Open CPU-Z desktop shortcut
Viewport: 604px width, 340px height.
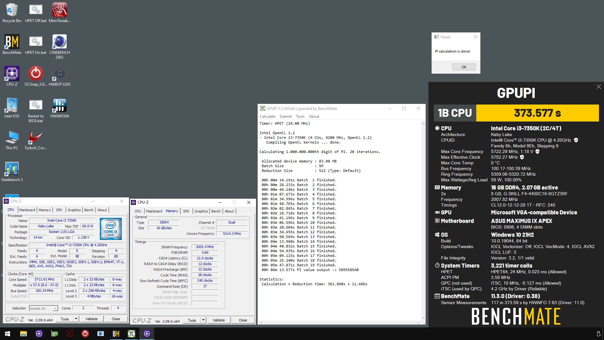12,76
